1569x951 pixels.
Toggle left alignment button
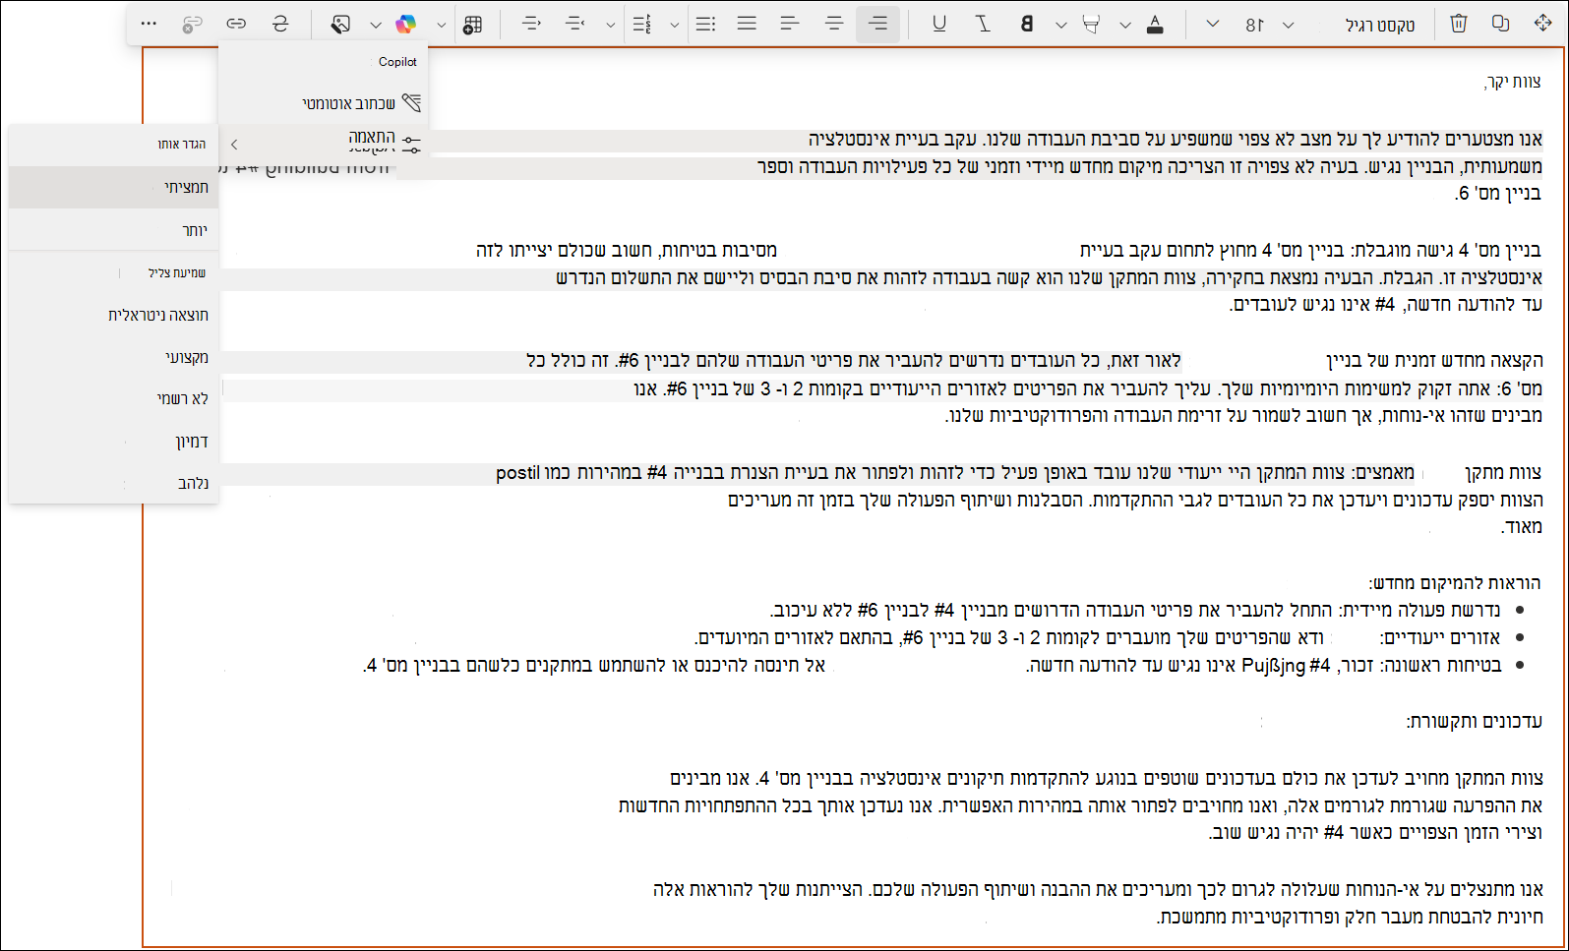(x=790, y=24)
